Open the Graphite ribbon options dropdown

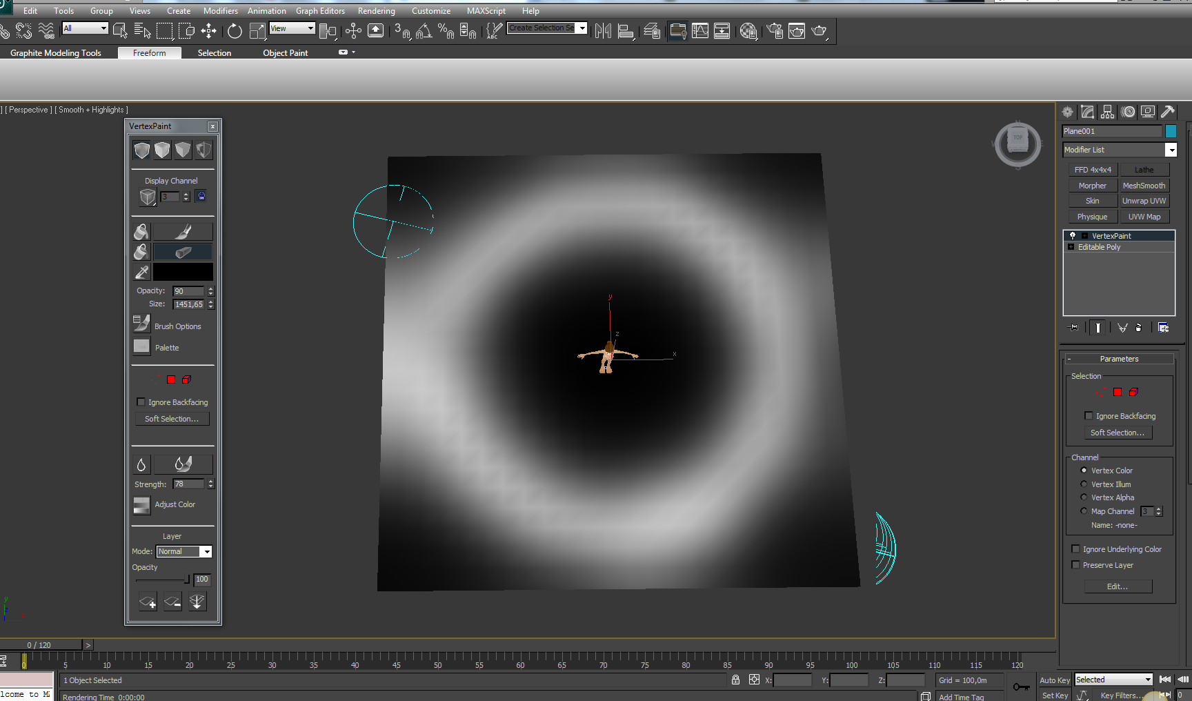coord(347,52)
